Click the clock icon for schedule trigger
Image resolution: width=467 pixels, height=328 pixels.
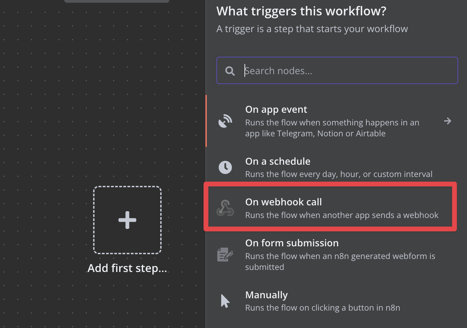click(x=225, y=167)
